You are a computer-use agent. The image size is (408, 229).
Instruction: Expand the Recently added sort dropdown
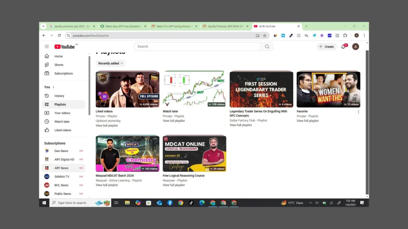click(110, 63)
